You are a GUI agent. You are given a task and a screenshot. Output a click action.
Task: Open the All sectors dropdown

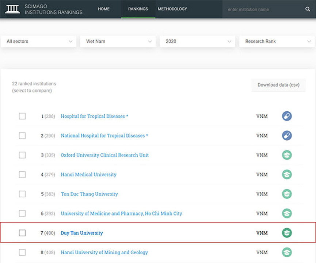[x=39, y=41]
